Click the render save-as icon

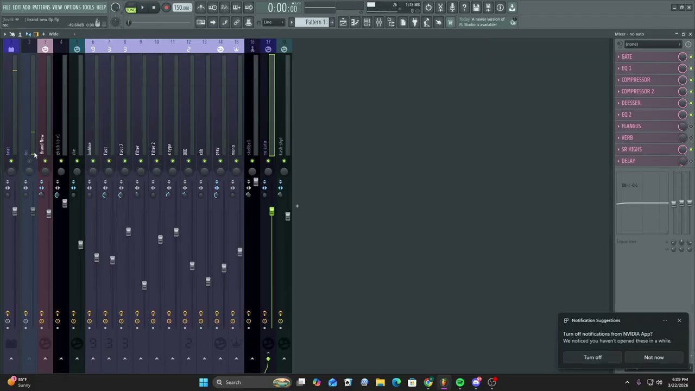click(488, 8)
